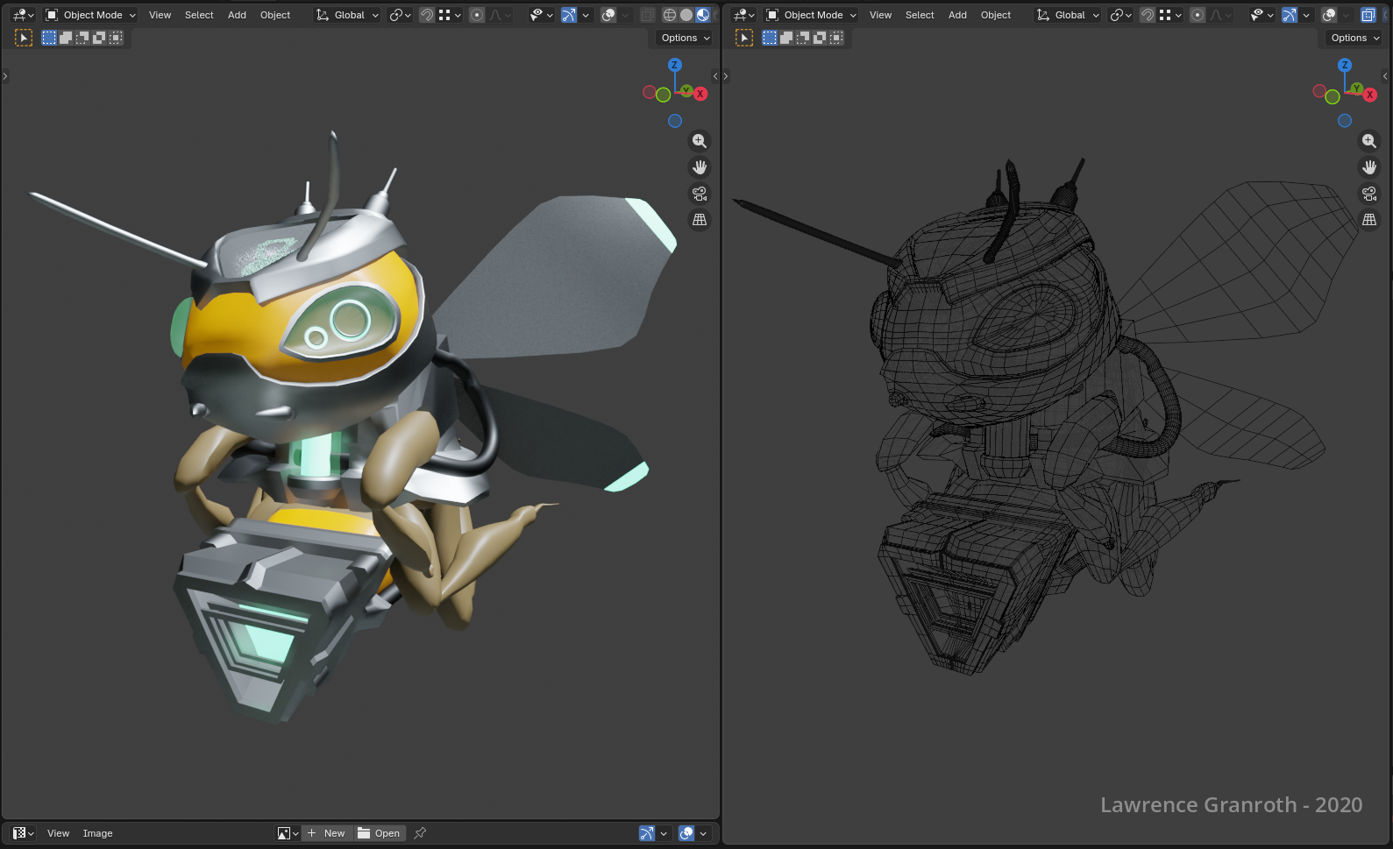
Task: Click the tweak select tool in left viewport
Action: (x=24, y=38)
